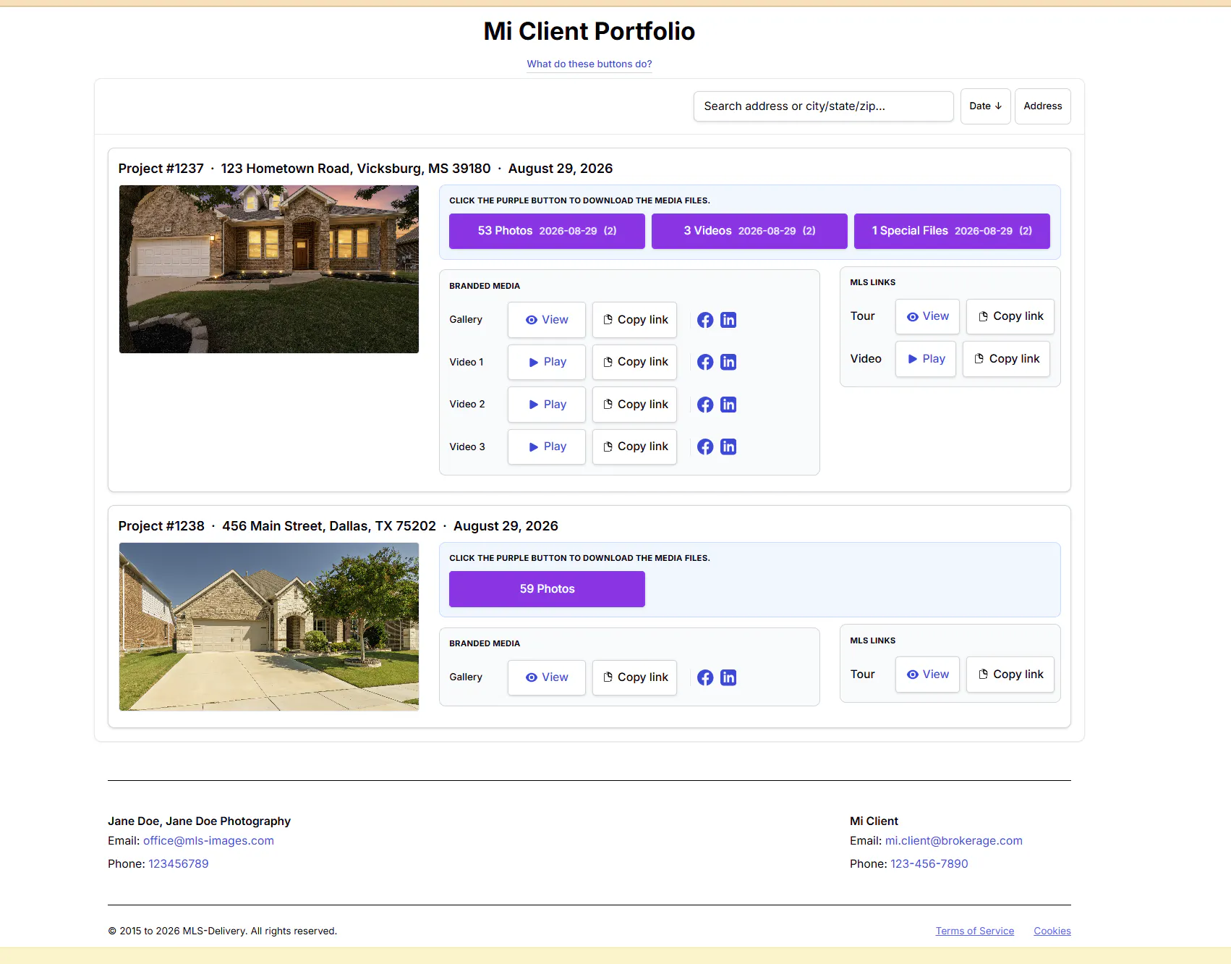Share project 1237 Gallery on Facebook

[x=705, y=320]
